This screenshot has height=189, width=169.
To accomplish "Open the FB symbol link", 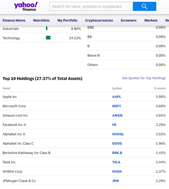I will (114, 125).
